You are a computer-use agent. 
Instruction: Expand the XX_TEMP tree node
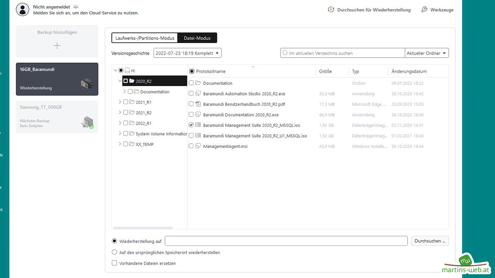(x=120, y=144)
